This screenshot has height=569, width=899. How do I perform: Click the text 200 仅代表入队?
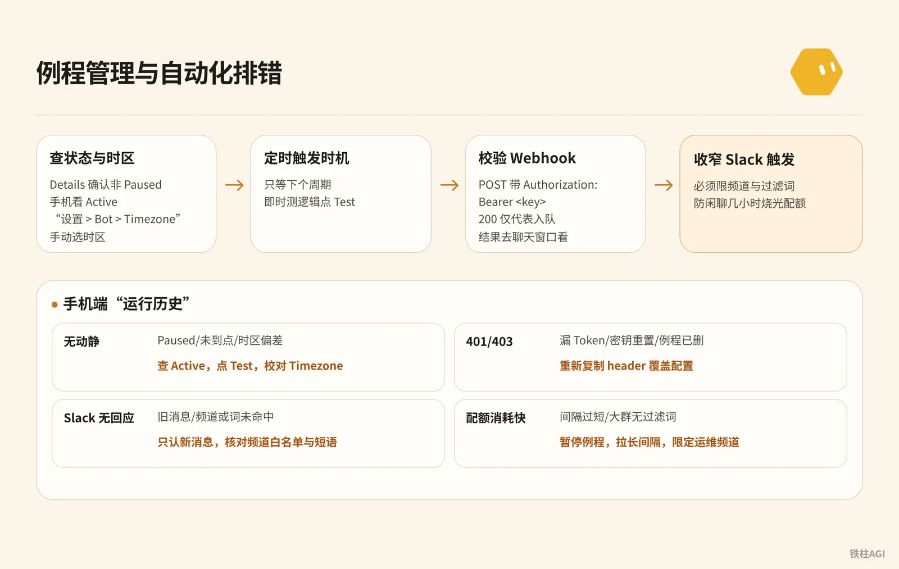point(517,219)
